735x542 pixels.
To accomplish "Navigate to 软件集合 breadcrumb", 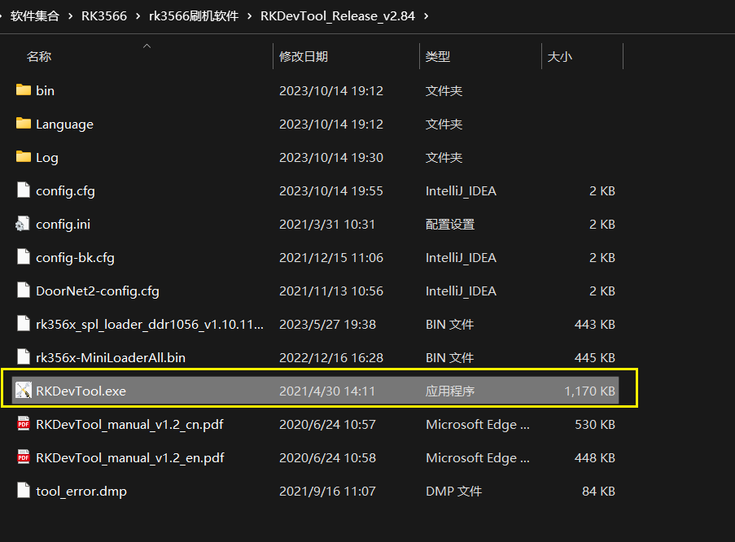I will click(35, 16).
